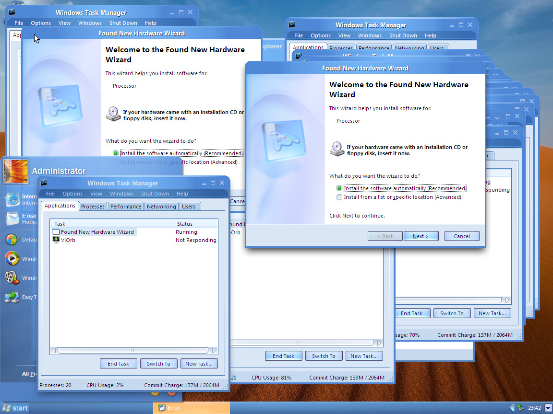This screenshot has height=414, width=553.
Task: Open the Default programs shield icon in Start menu
Action: tap(12, 240)
